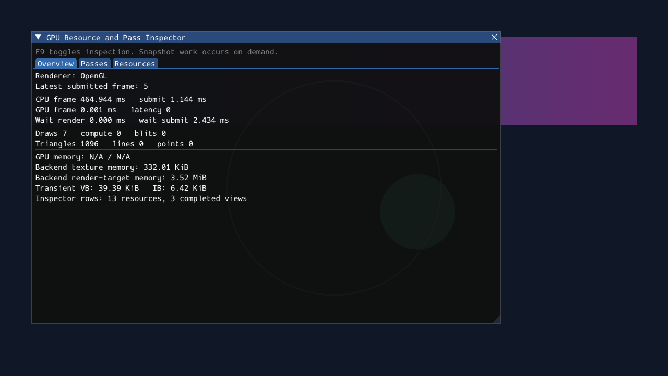
Task: Click the F9 toggles inspection hint text
Action: pos(157,52)
